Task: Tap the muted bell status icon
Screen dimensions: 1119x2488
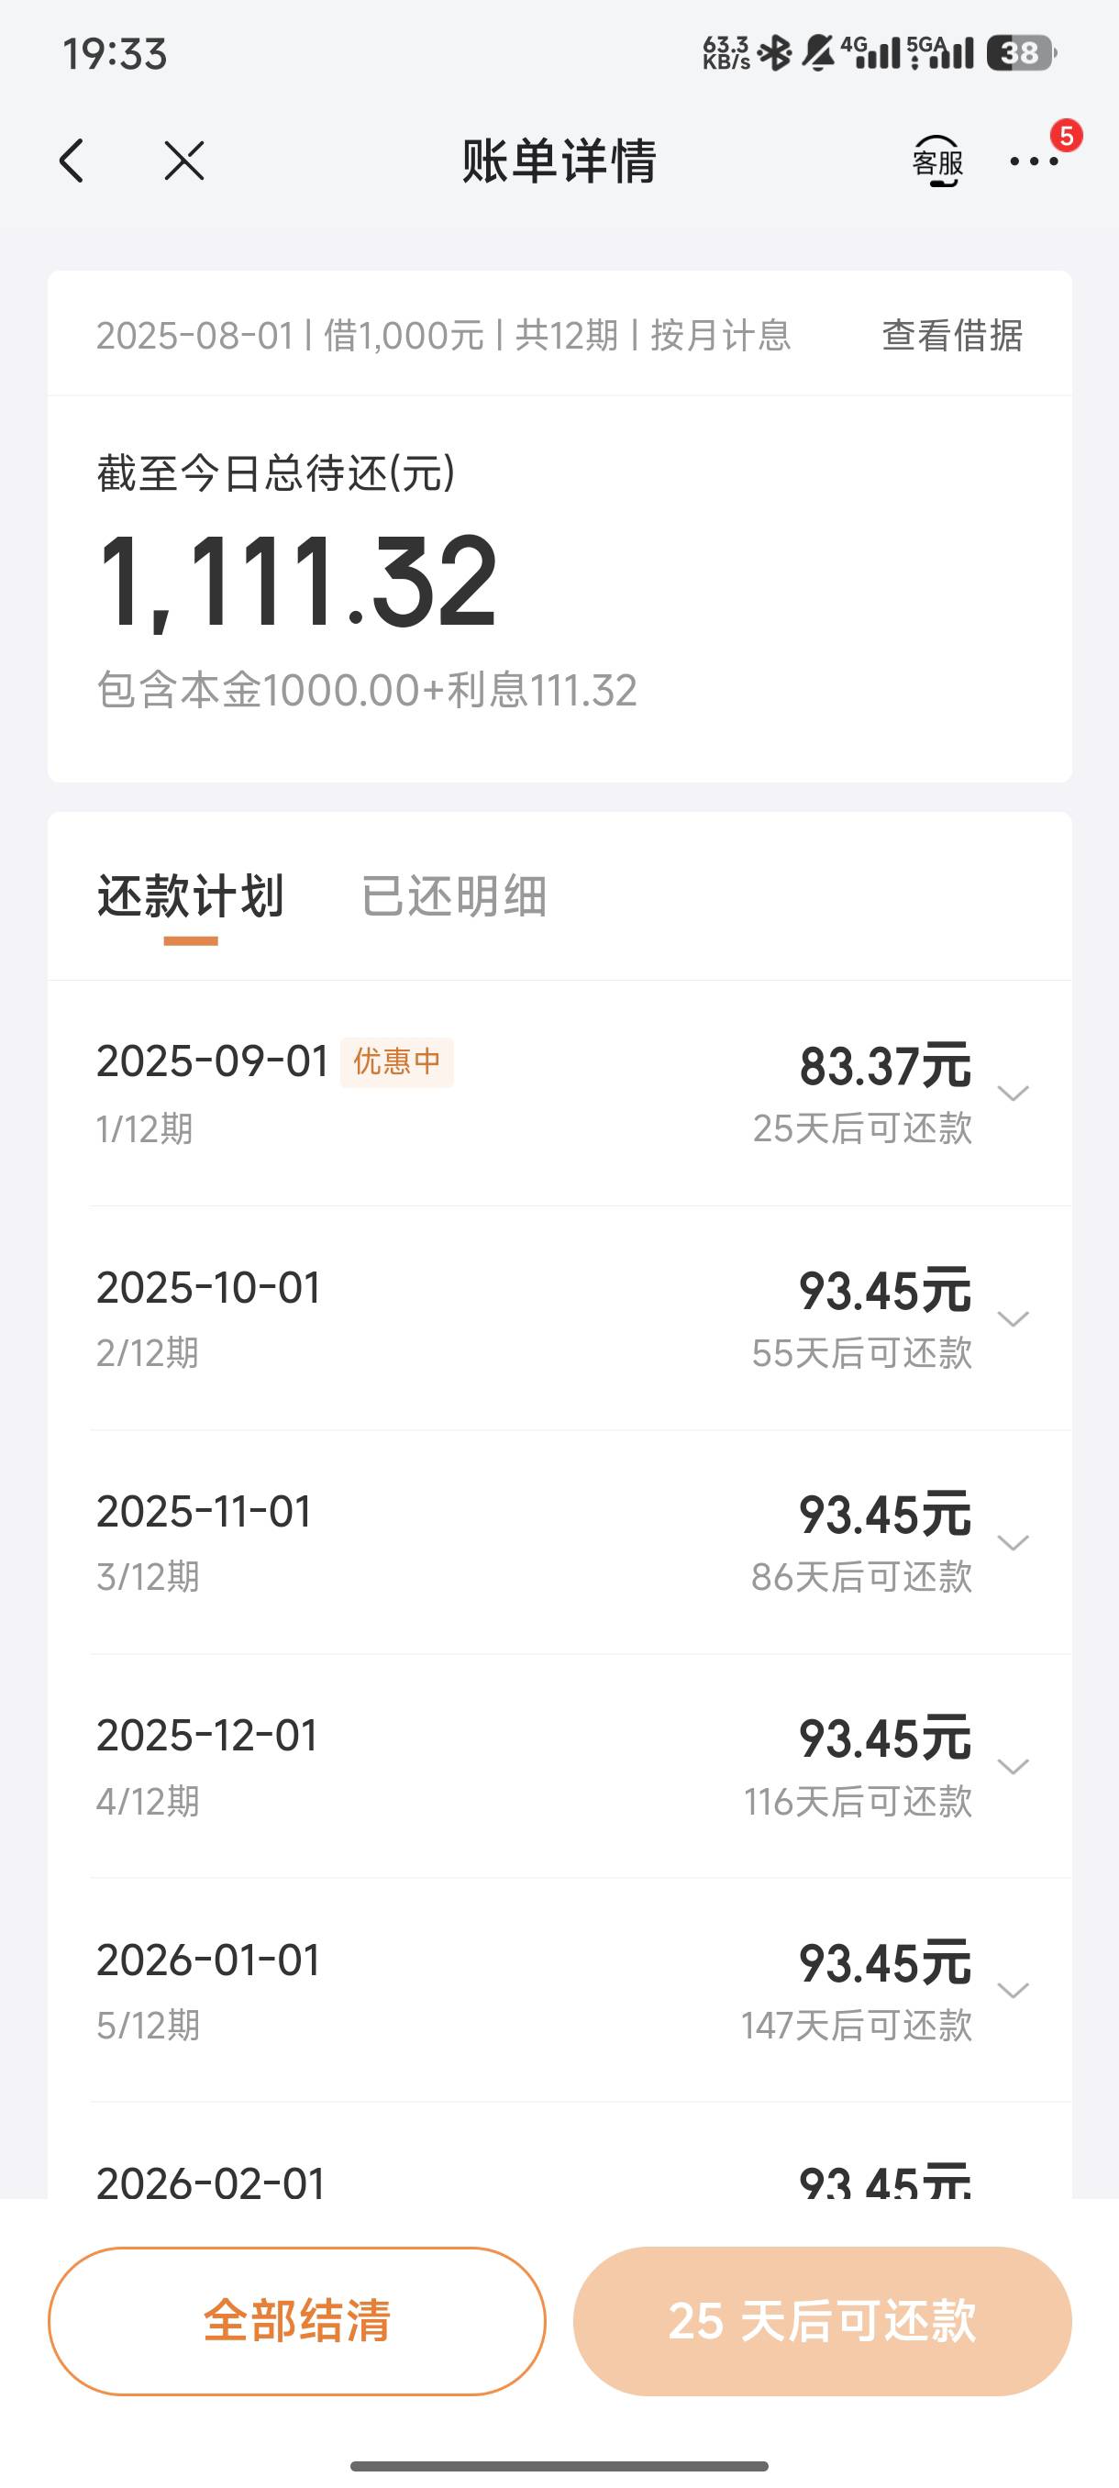Action: (x=819, y=53)
